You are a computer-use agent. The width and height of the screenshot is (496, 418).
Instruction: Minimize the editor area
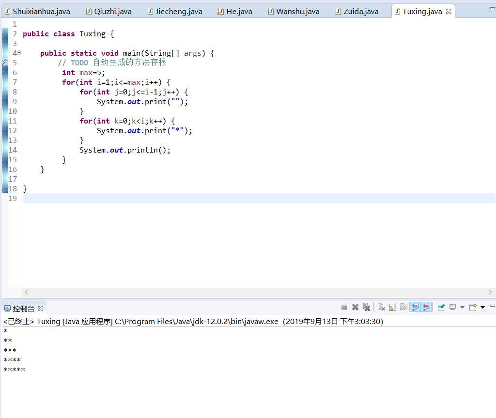click(x=492, y=8)
